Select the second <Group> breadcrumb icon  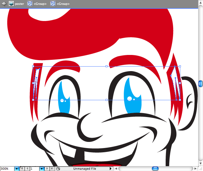click(x=53, y=4)
